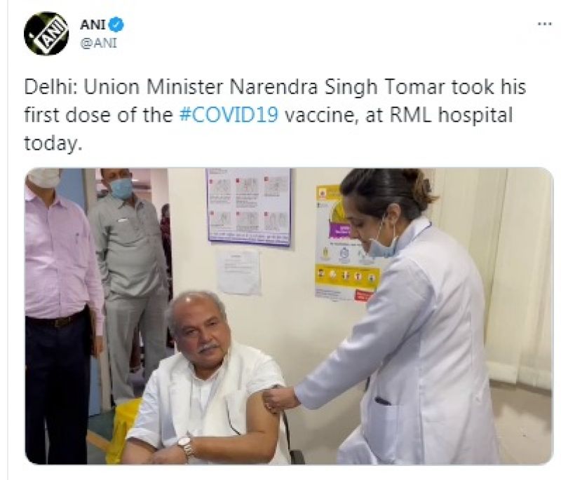Click the embedded vaccination video thumbnail
The height and width of the screenshot is (480, 561).
pos(280,315)
